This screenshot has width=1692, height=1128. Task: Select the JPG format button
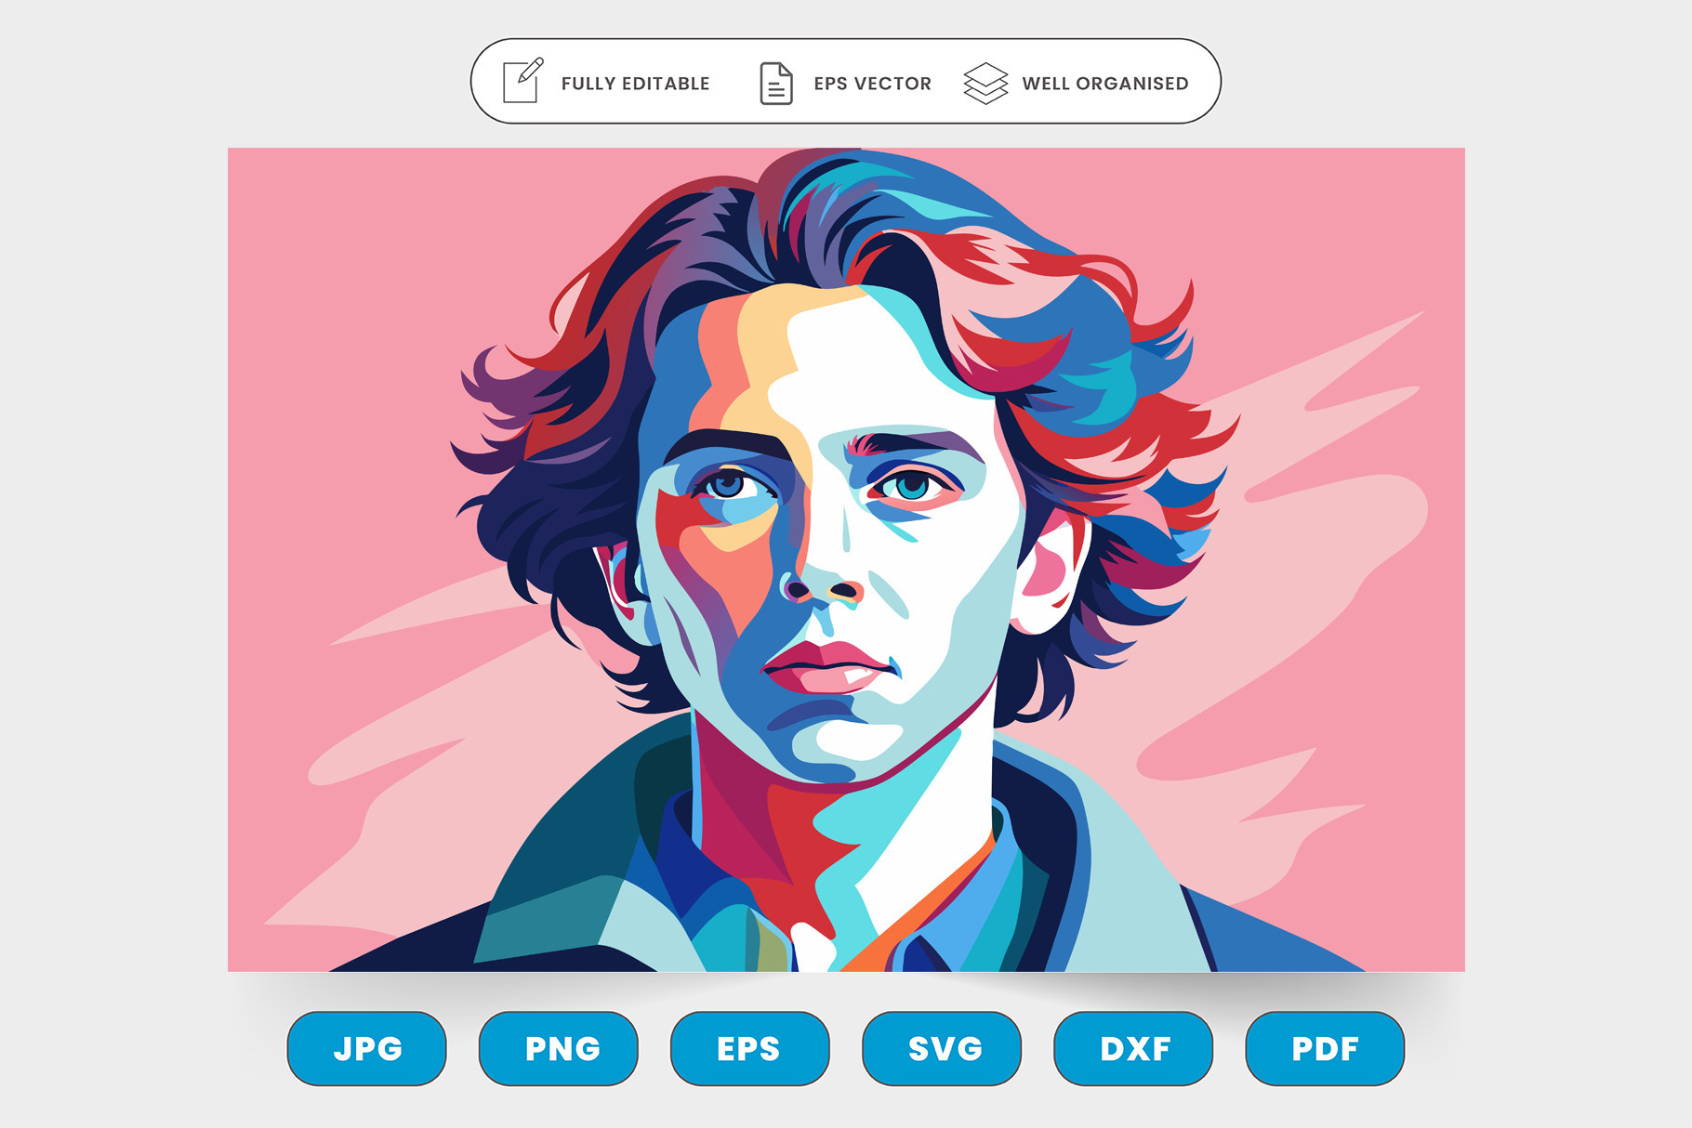click(367, 1048)
